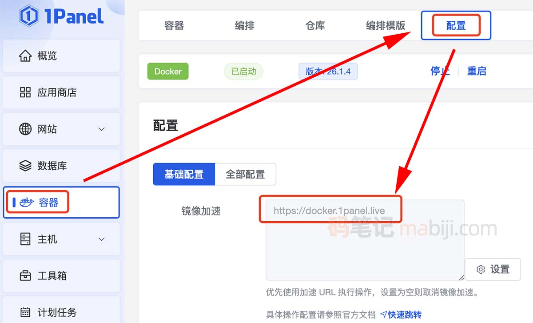Click inside the 镜像加速 URL text area
The width and height of the screenshot is (533, 323).
[364, 249]
